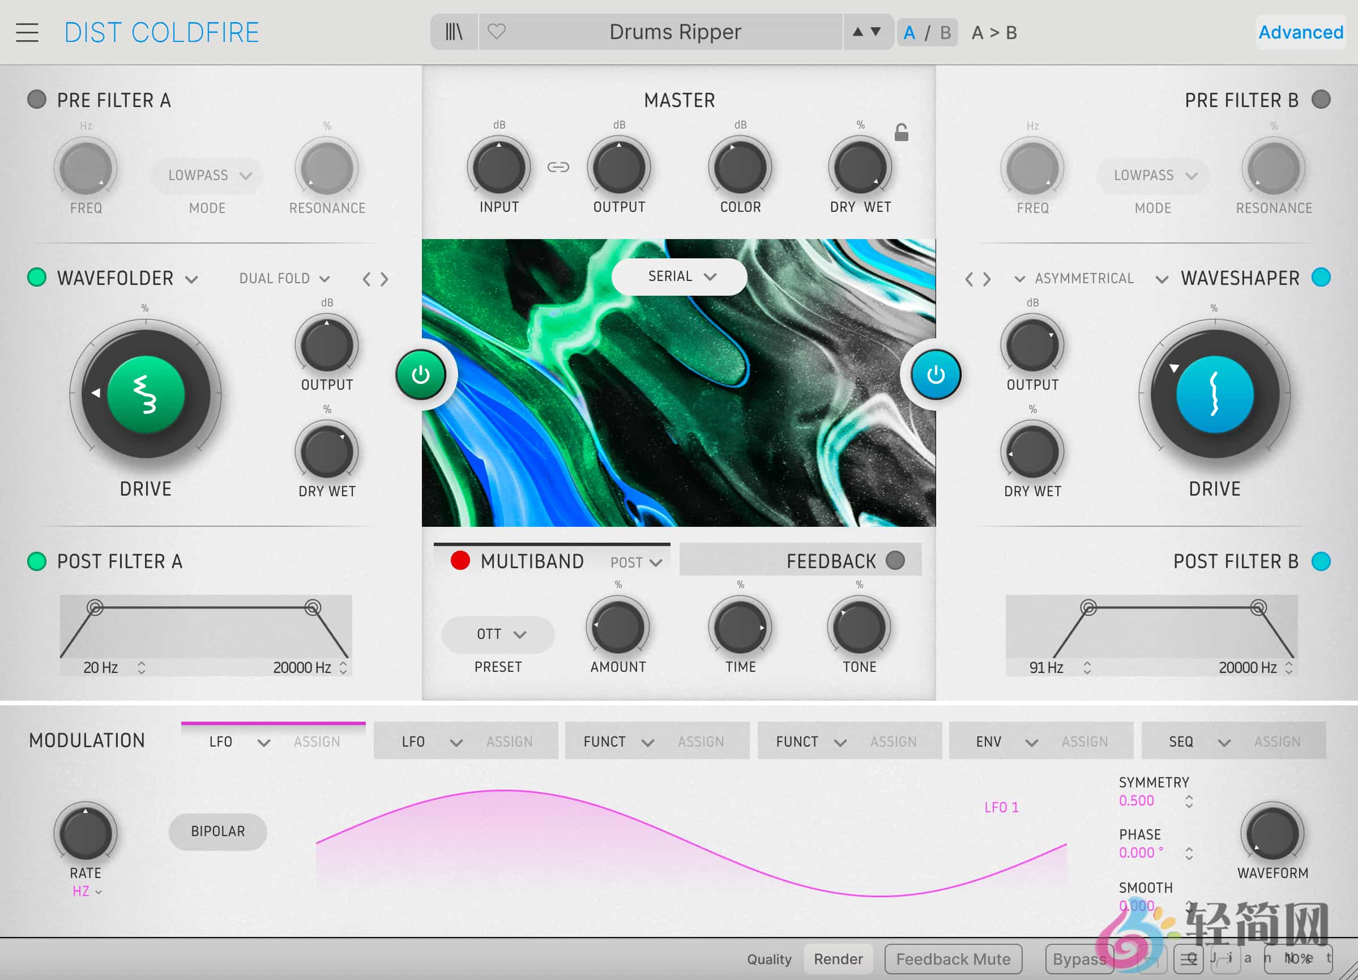Open the main hamburger menu
This screenshot has height=980, width=1358.
point(27,32)
